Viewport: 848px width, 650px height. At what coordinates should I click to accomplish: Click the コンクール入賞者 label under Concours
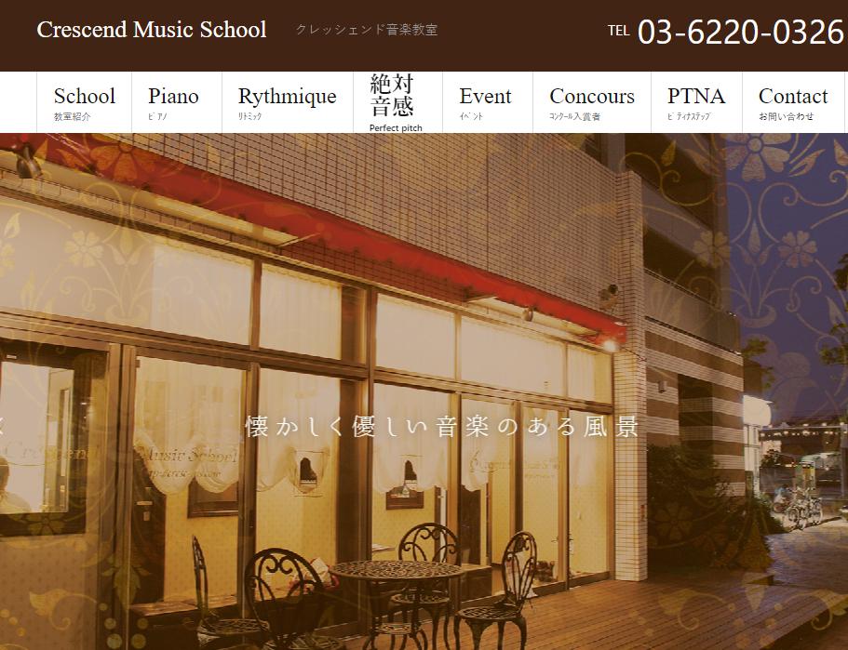click(x=575, y=116)
